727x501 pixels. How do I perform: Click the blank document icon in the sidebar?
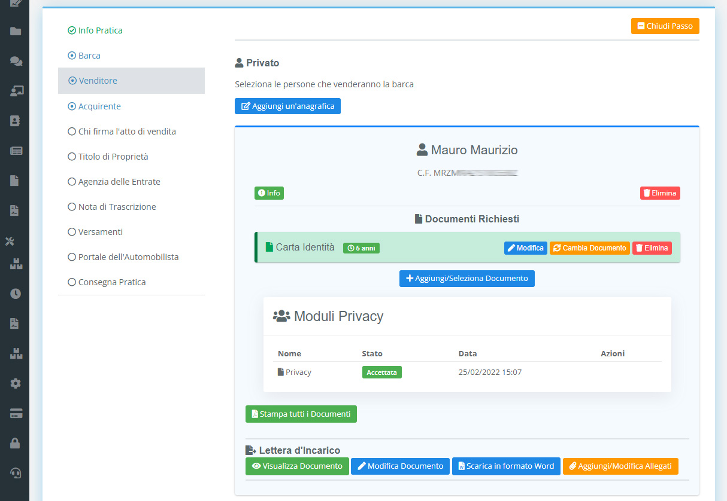16,180
